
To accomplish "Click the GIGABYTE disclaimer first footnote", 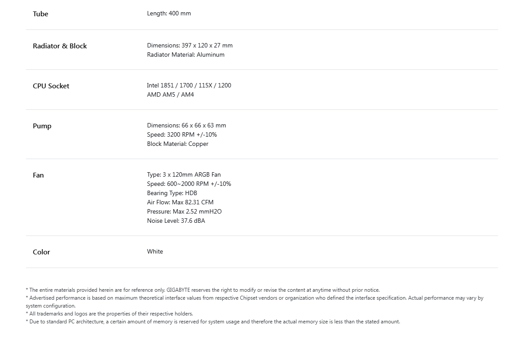I will point(202,290).
